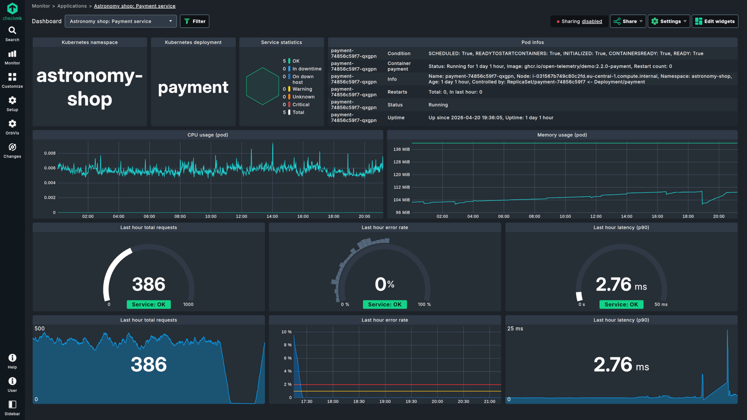
Task: Open the Help info icon
Action: 12,358
